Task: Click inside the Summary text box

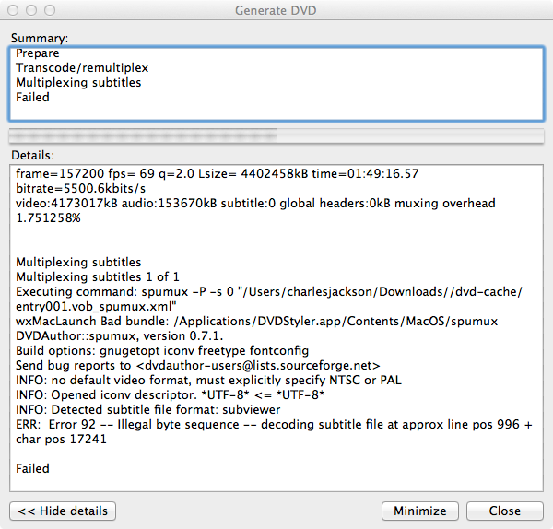Action: coord(276,84)
